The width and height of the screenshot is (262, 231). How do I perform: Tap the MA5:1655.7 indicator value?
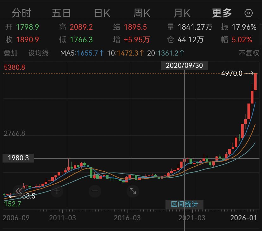coord(82,53)
